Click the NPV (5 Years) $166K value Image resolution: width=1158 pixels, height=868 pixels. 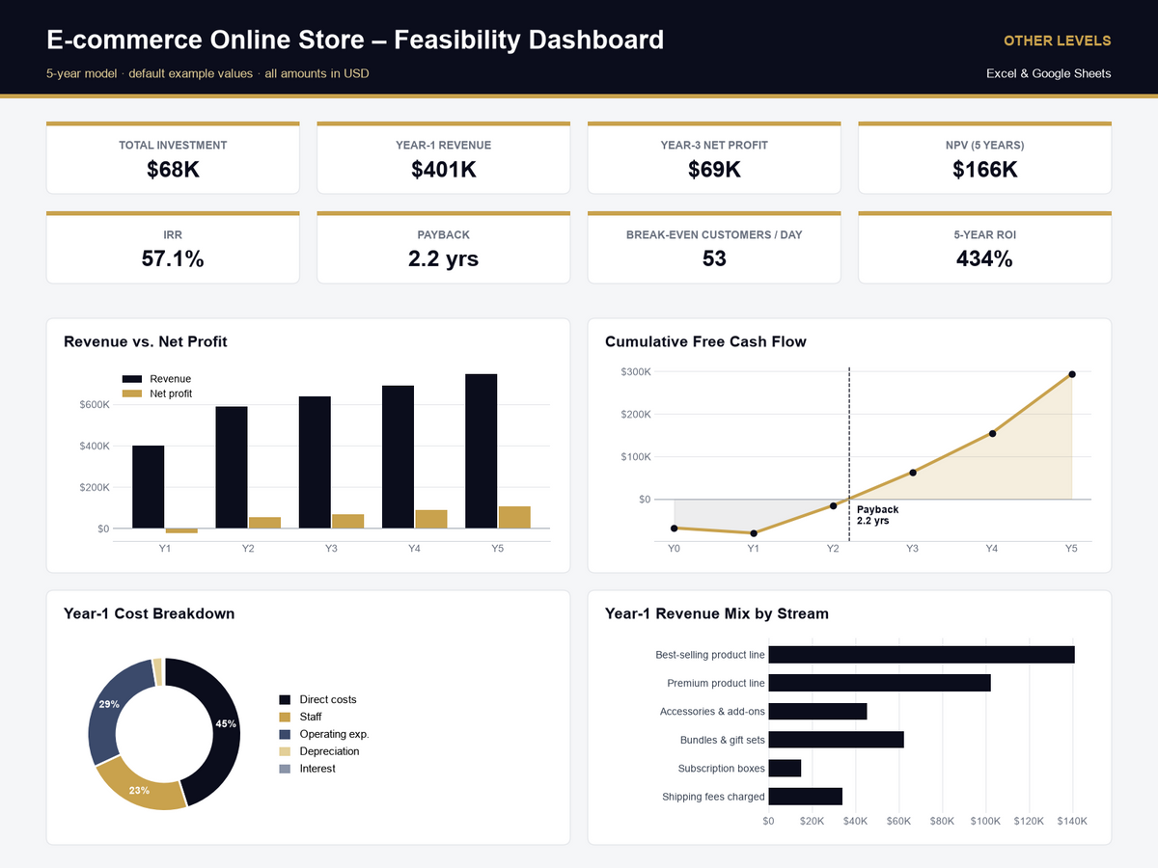985,170
